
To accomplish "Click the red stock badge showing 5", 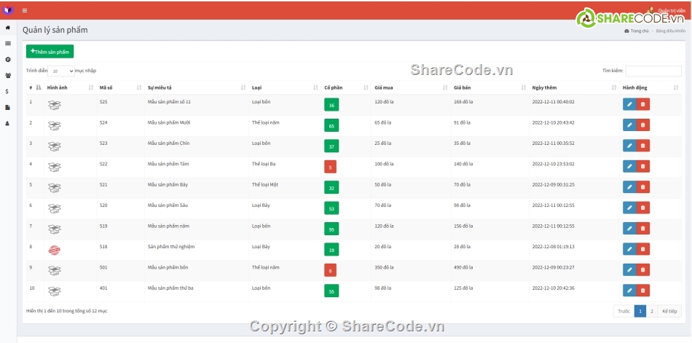I will tap(330, 167).
